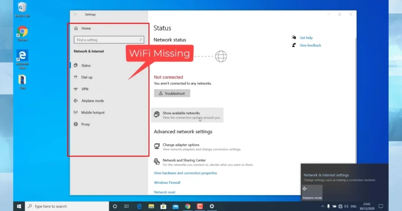
Task: Click the Show available networks globe icon
Action: (157, 114)
